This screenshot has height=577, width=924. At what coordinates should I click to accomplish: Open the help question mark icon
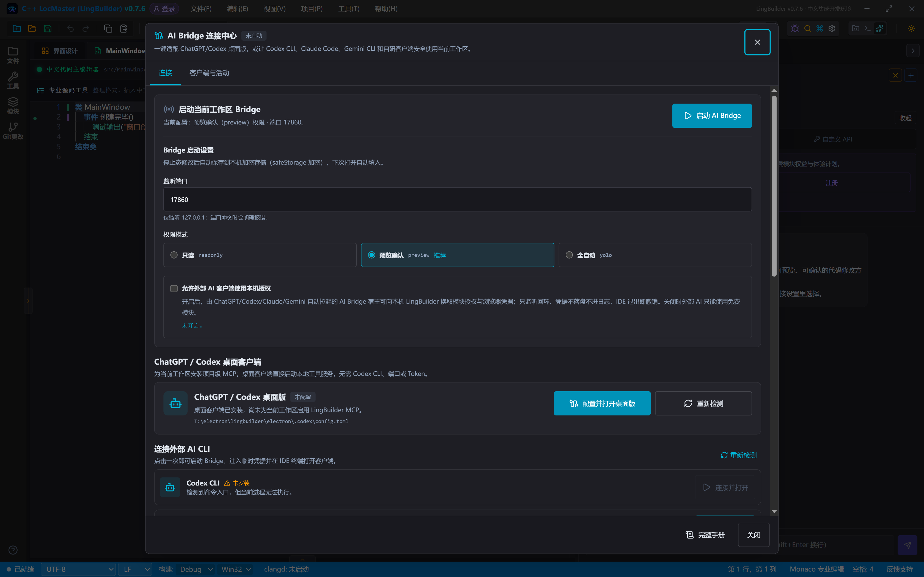[13, 550]
